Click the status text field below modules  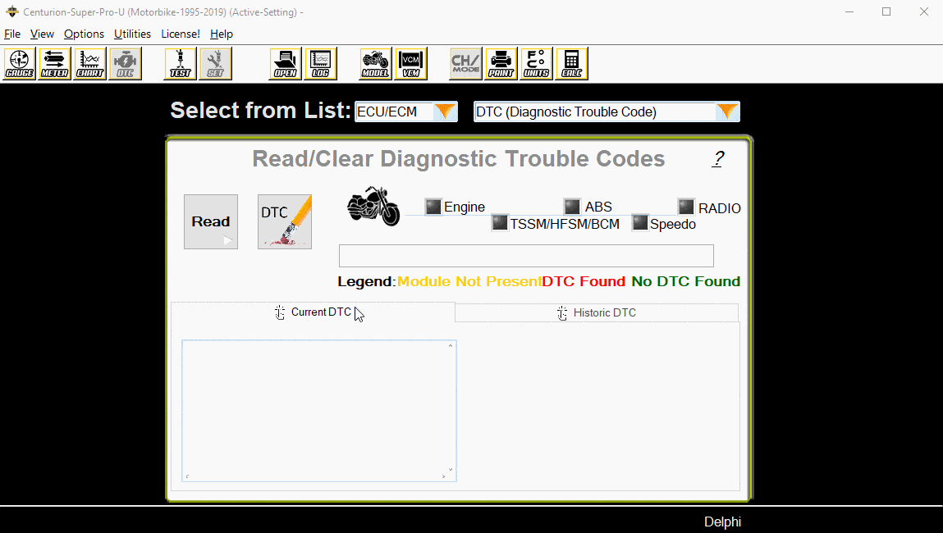(526, 256)
